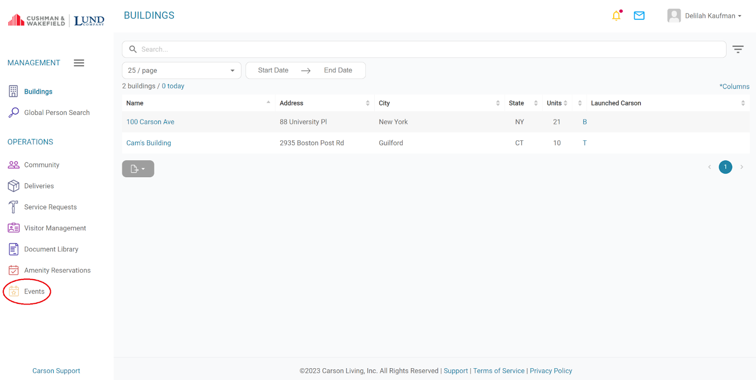Sort table by Name column
The height and width of the screenshot is (380, 756).
(x=135, y=103)
